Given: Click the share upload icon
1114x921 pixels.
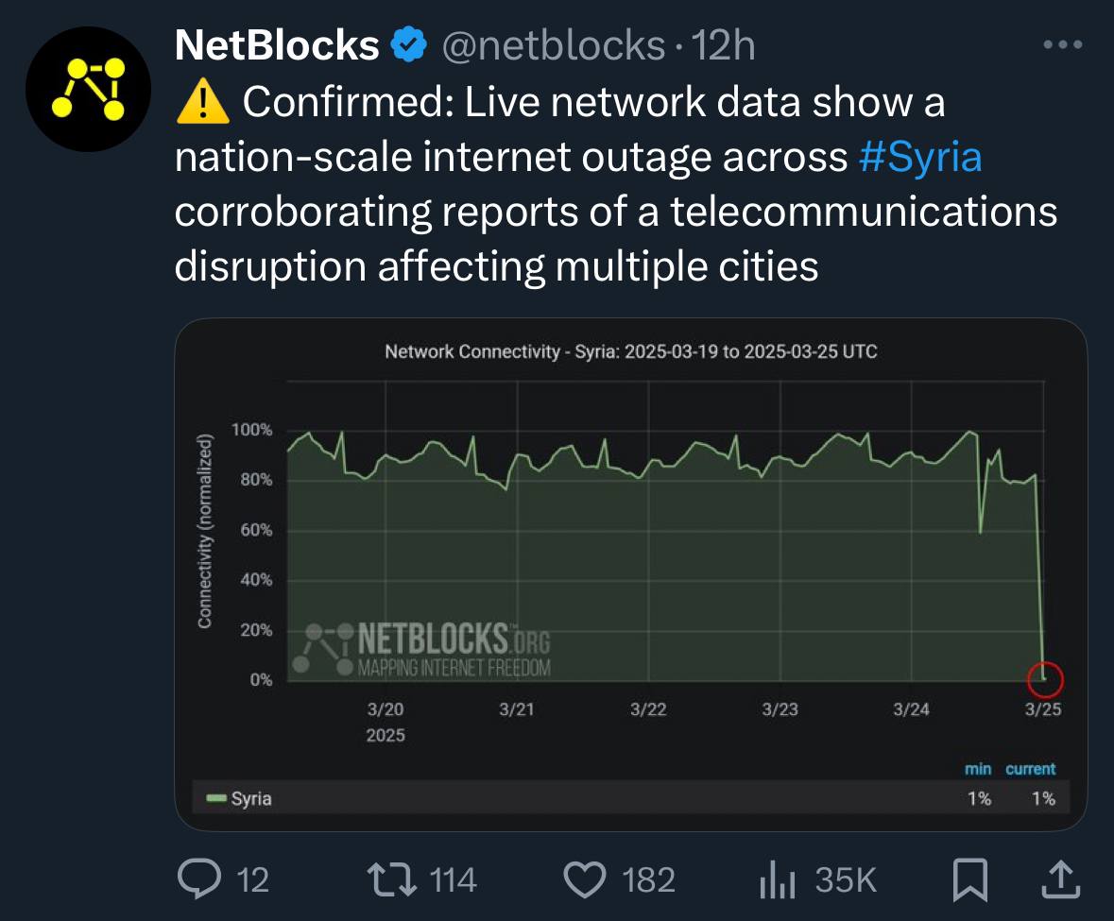Looking at the screenshot, I should pos(1060,880).
